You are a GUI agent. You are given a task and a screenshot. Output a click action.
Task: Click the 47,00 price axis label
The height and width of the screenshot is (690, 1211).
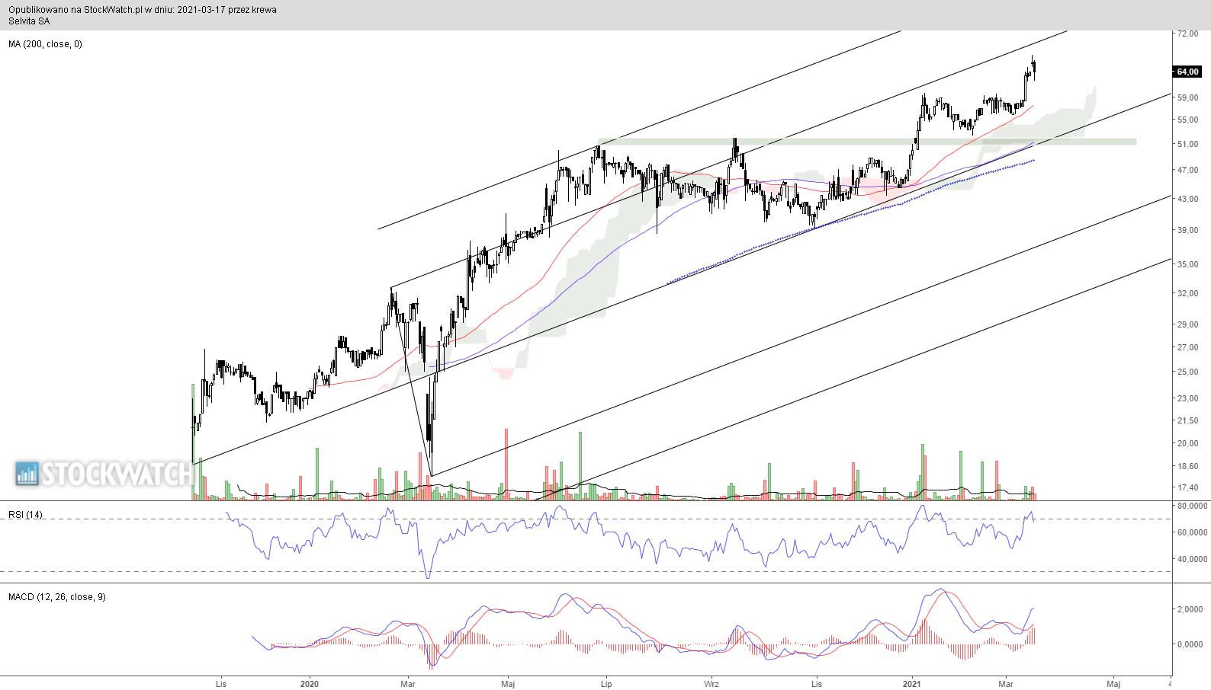point(1187,170)
